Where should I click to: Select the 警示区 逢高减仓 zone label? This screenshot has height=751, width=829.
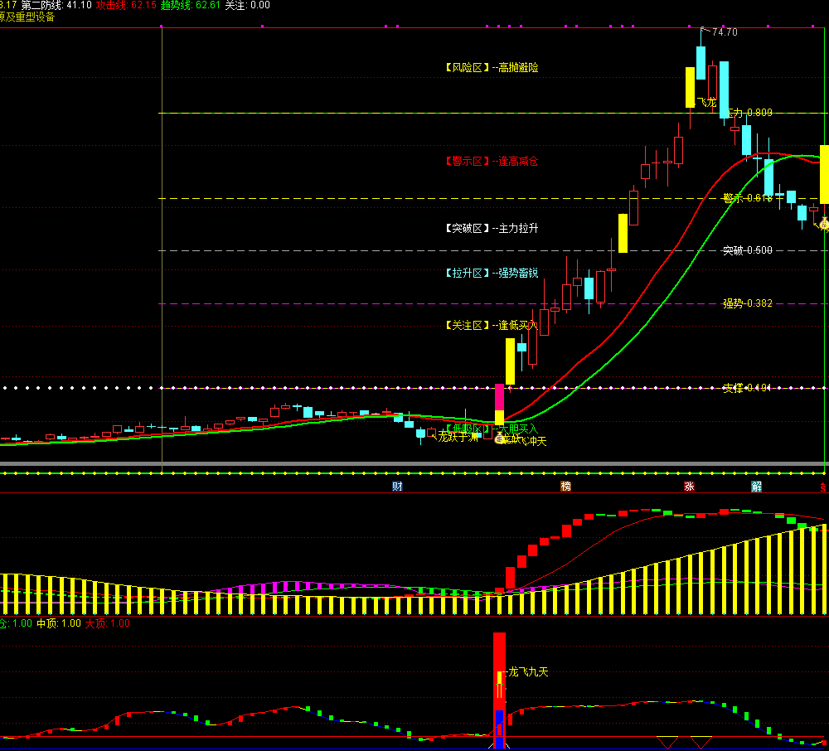point(491,162)
